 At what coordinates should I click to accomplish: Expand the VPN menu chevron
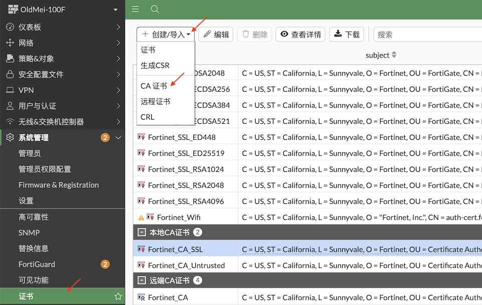tap(118, 90)
